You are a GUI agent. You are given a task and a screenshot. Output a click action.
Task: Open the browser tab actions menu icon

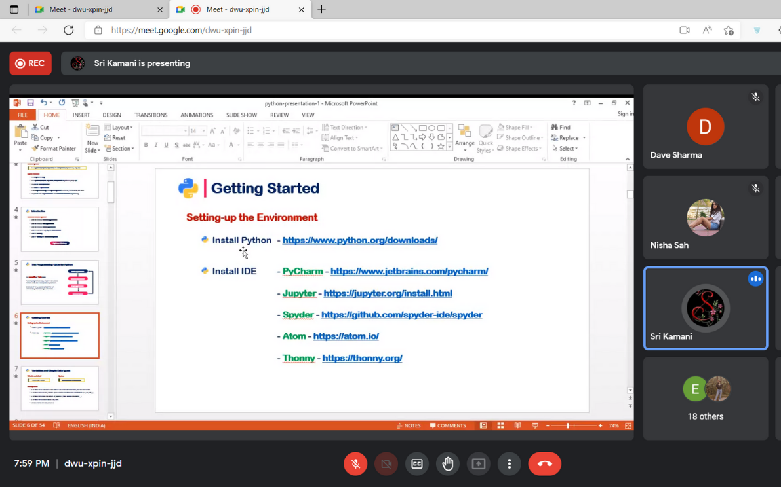coord(14,10)
